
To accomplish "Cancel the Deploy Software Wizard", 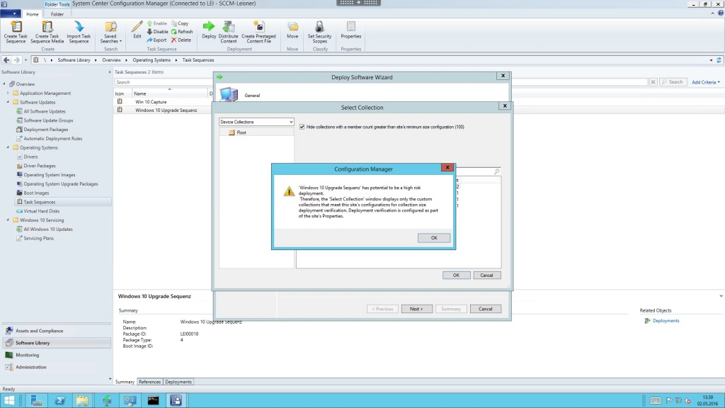I will [x=486, y=309].
